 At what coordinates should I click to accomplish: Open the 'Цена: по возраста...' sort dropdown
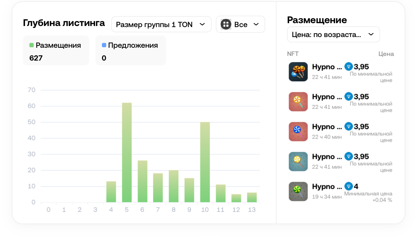point(333,35)
